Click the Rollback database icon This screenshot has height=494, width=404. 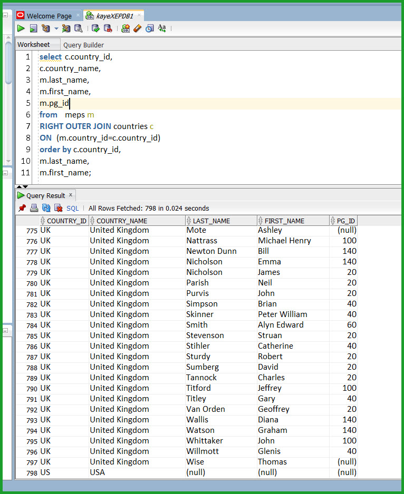tap(108, 28)
